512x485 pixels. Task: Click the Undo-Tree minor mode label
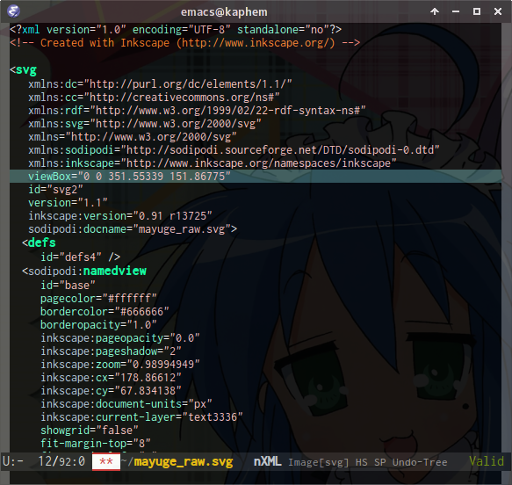point(420,462)
